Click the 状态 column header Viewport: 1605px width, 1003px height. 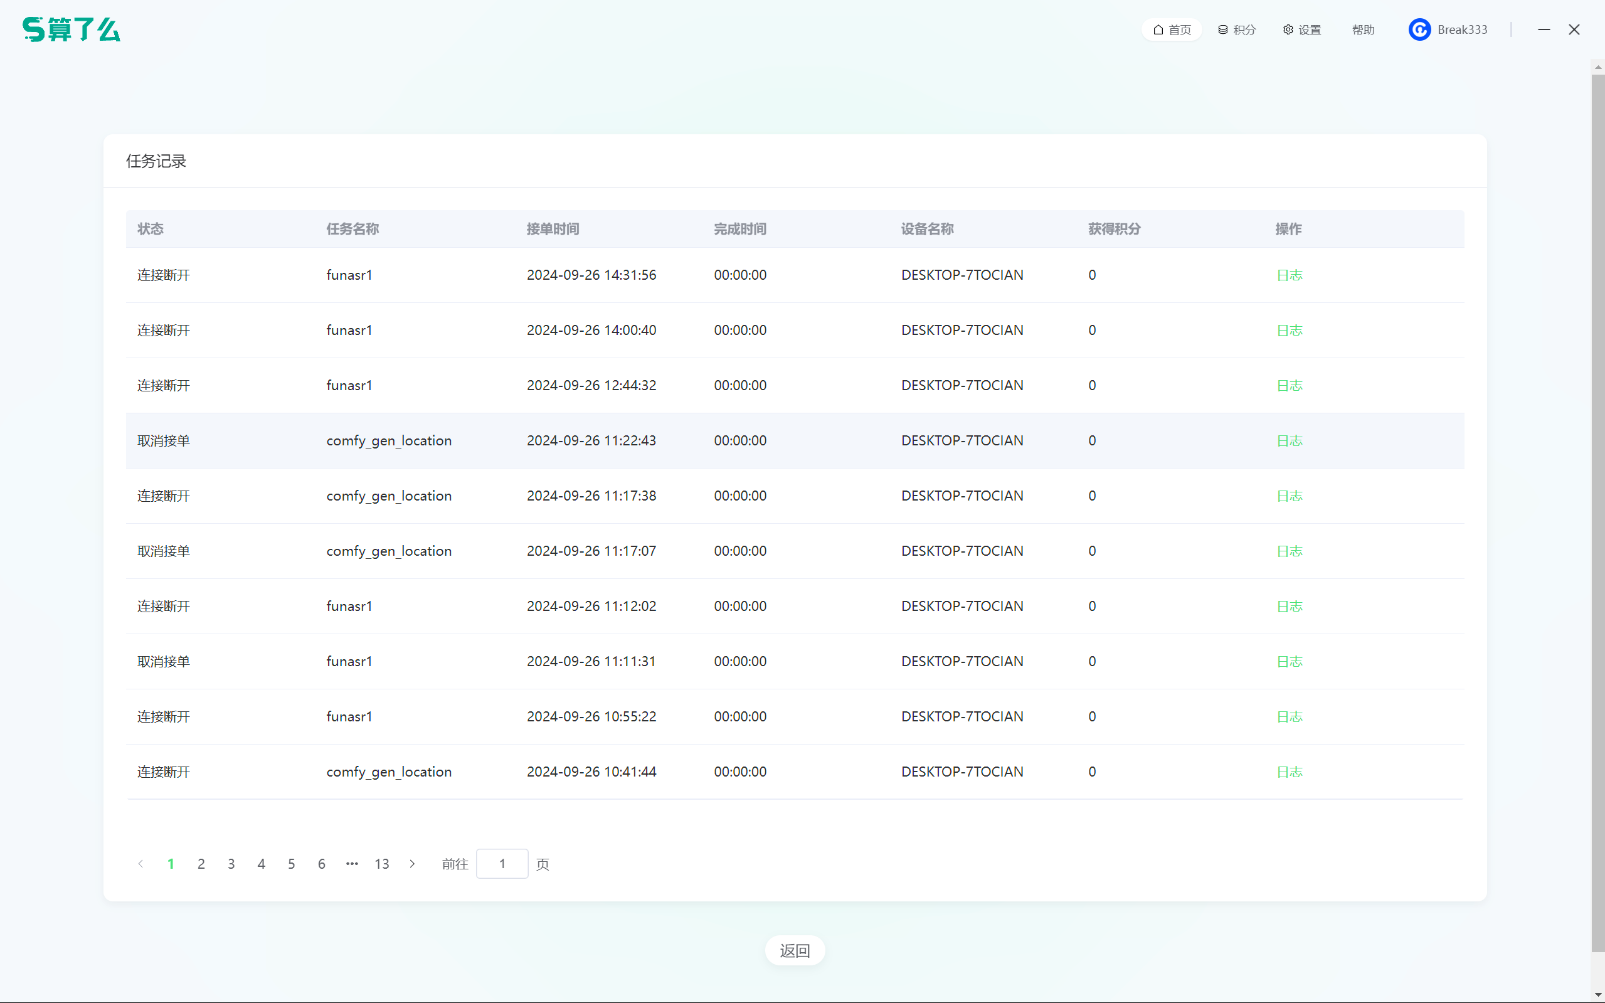coord(151,229)
